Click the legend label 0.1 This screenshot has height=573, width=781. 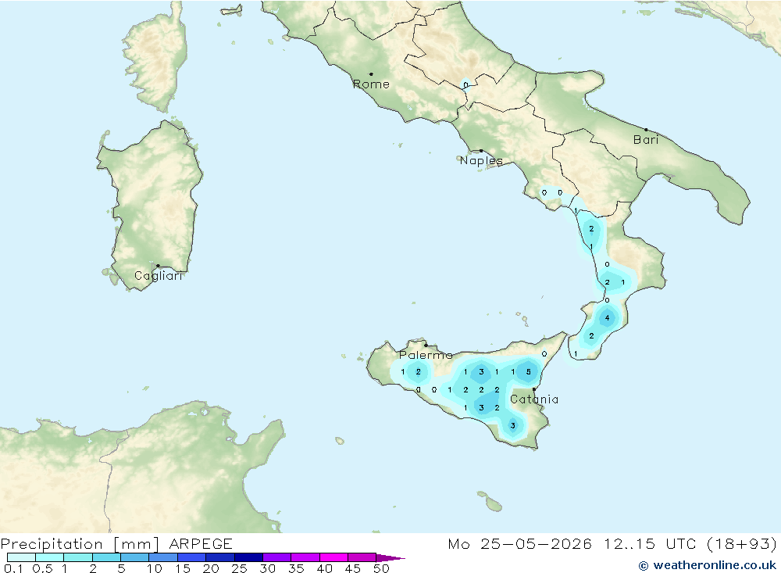pos(13,568)
